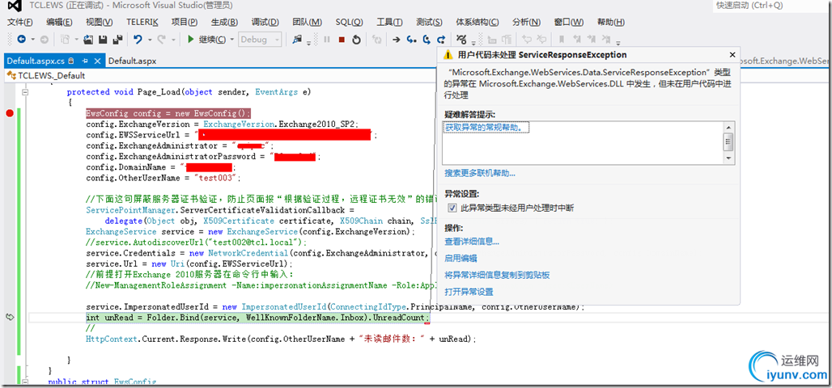832x388 pixels.
Task: Collapse the EwsConfig struct outline
Action: click(x=24, y=382)
